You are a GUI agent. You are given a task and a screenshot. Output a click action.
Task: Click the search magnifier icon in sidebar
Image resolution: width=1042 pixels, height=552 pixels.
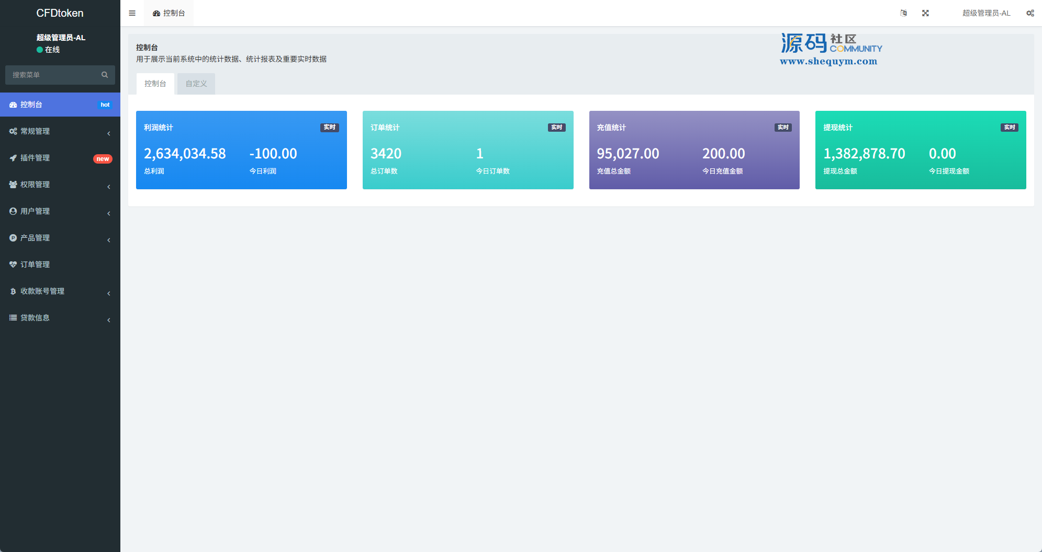[x=105, y=75]
